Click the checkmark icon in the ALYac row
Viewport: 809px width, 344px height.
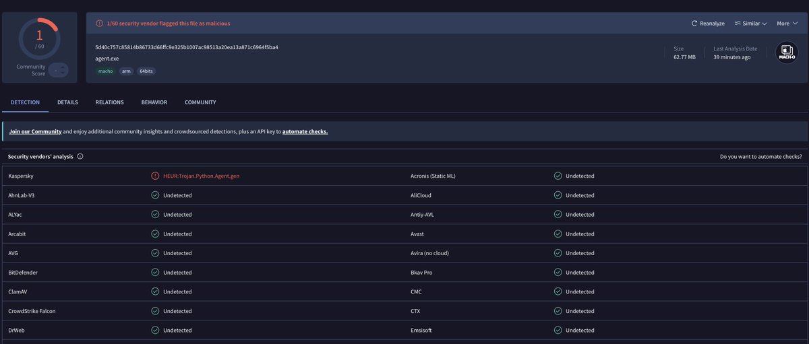tap(155, 215)
